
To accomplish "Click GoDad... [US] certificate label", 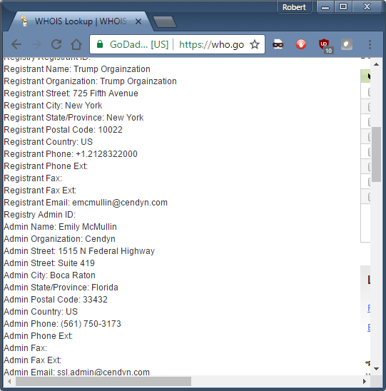I will click(x=139, y=45).
